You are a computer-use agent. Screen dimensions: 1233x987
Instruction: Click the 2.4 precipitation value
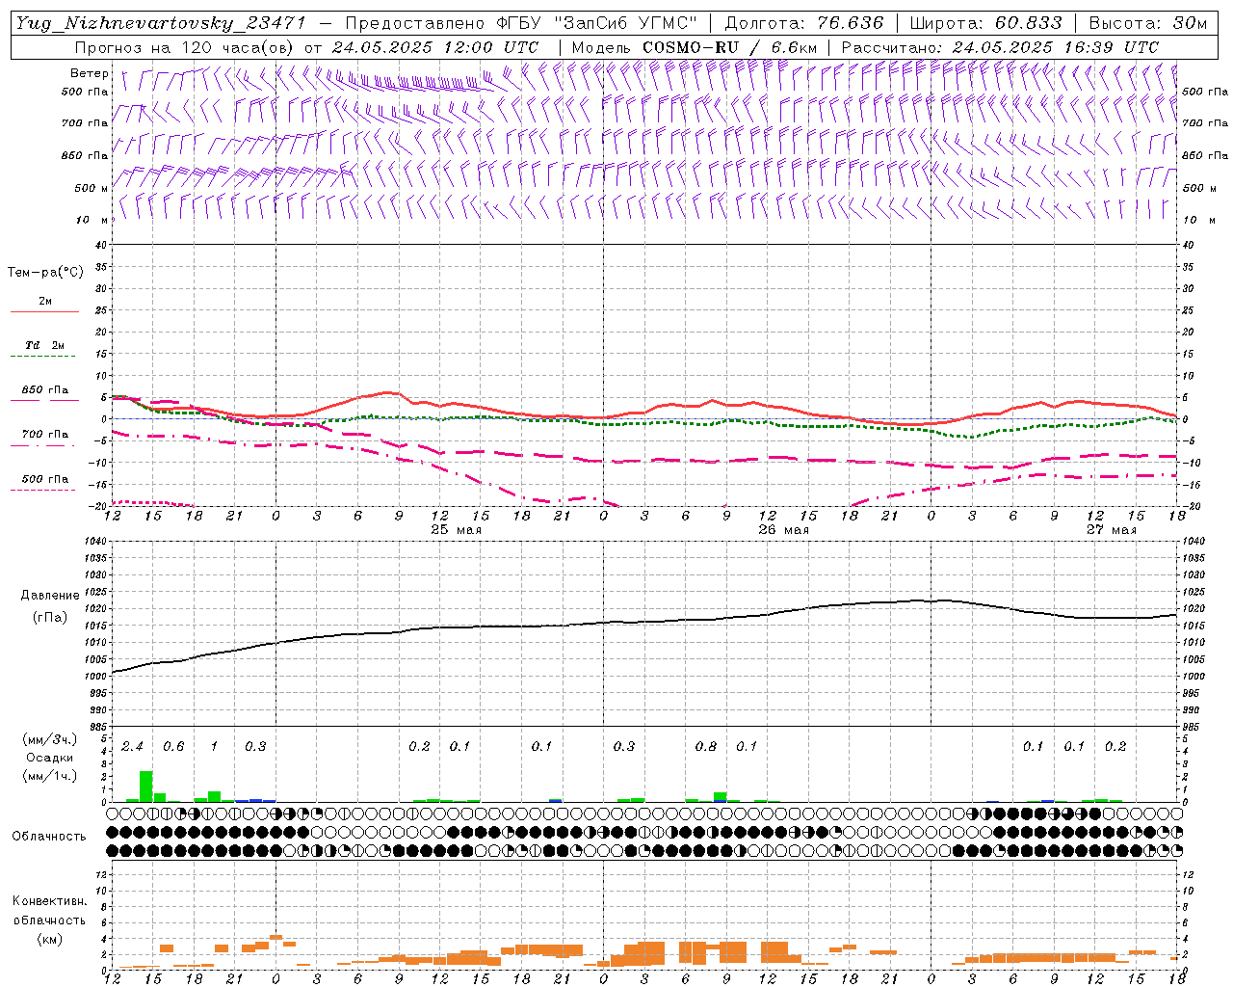coord(132,747)
